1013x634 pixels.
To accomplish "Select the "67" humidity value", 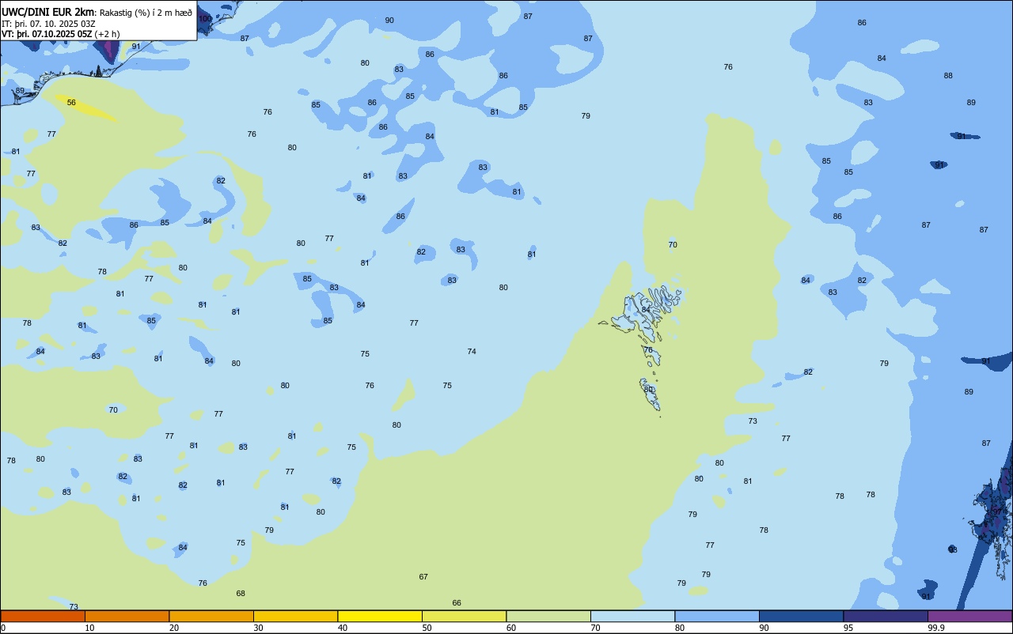I will pos(423,577).
